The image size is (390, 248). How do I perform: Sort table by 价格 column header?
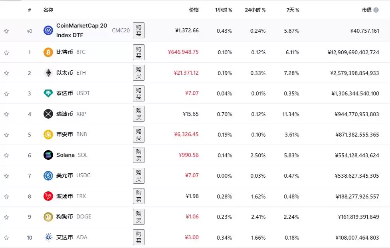194,10
